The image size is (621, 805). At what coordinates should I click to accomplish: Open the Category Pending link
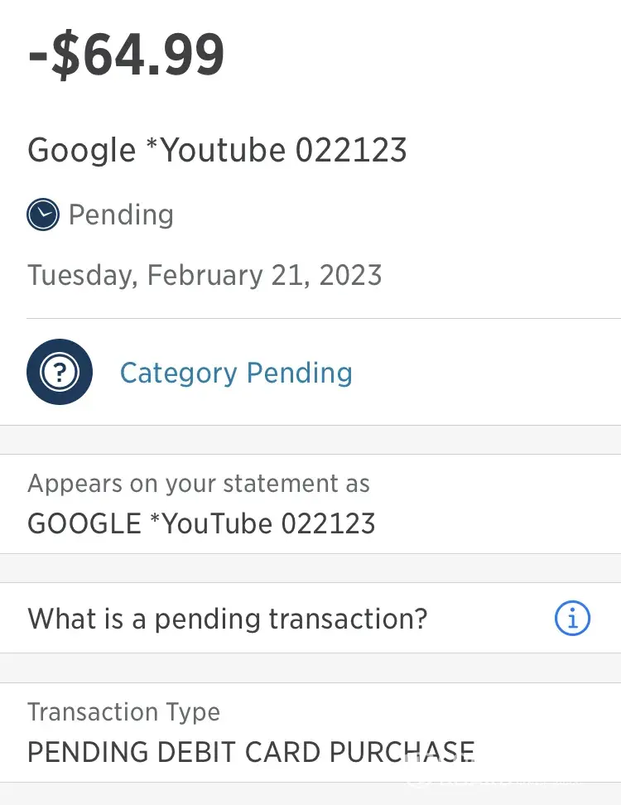coord(236,373)
